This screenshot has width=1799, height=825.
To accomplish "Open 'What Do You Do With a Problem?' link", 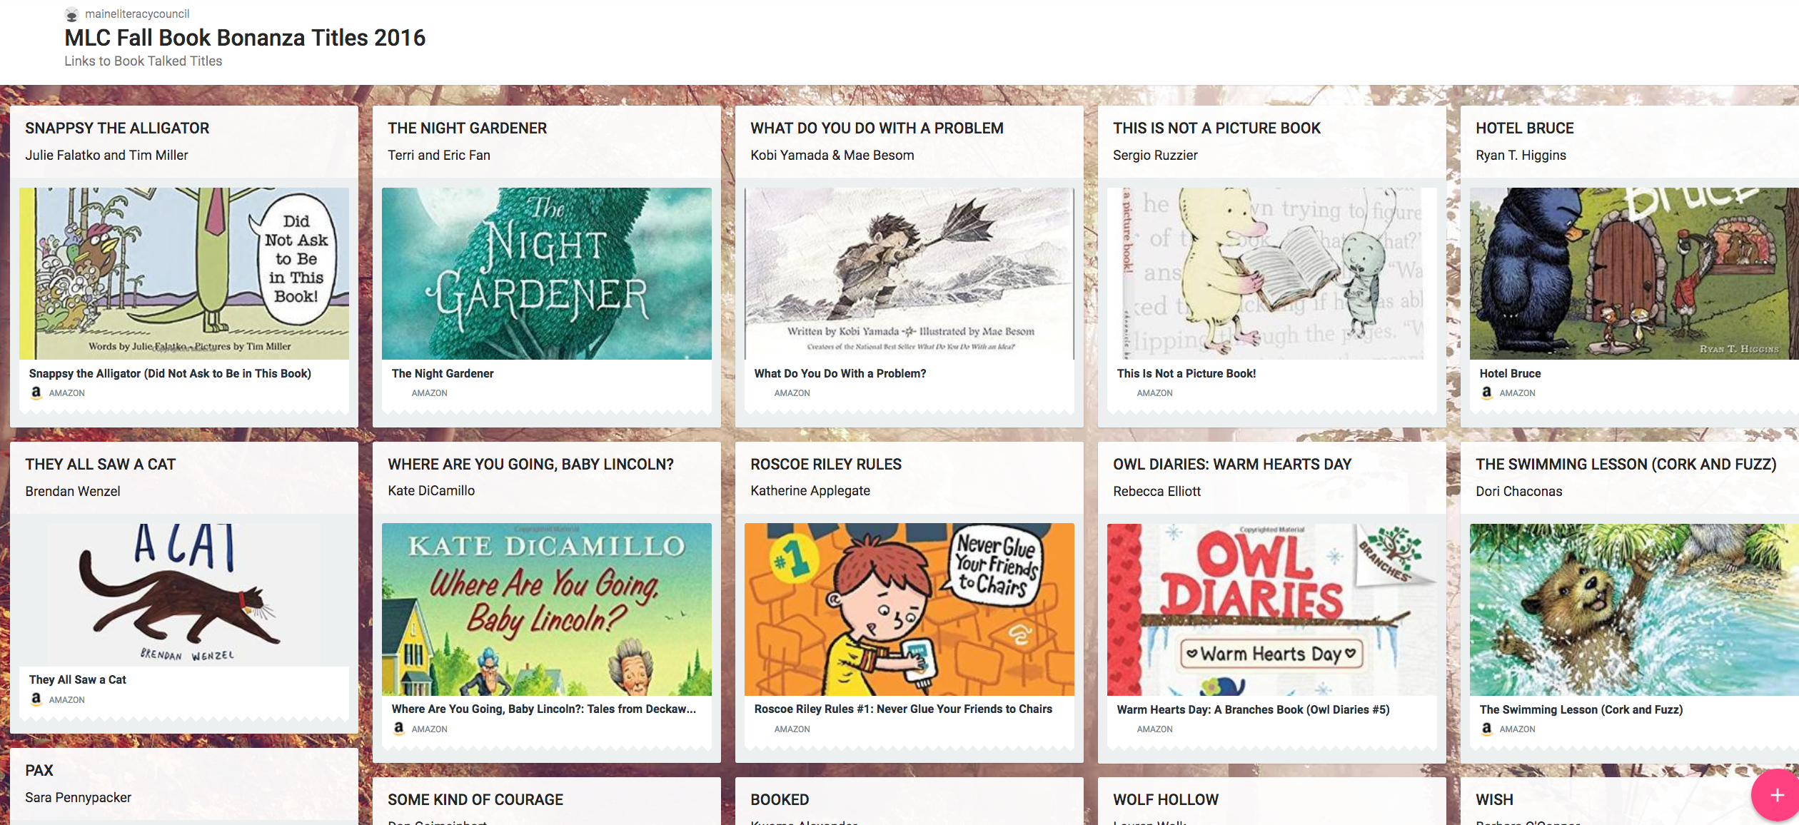I will [840, 373].
